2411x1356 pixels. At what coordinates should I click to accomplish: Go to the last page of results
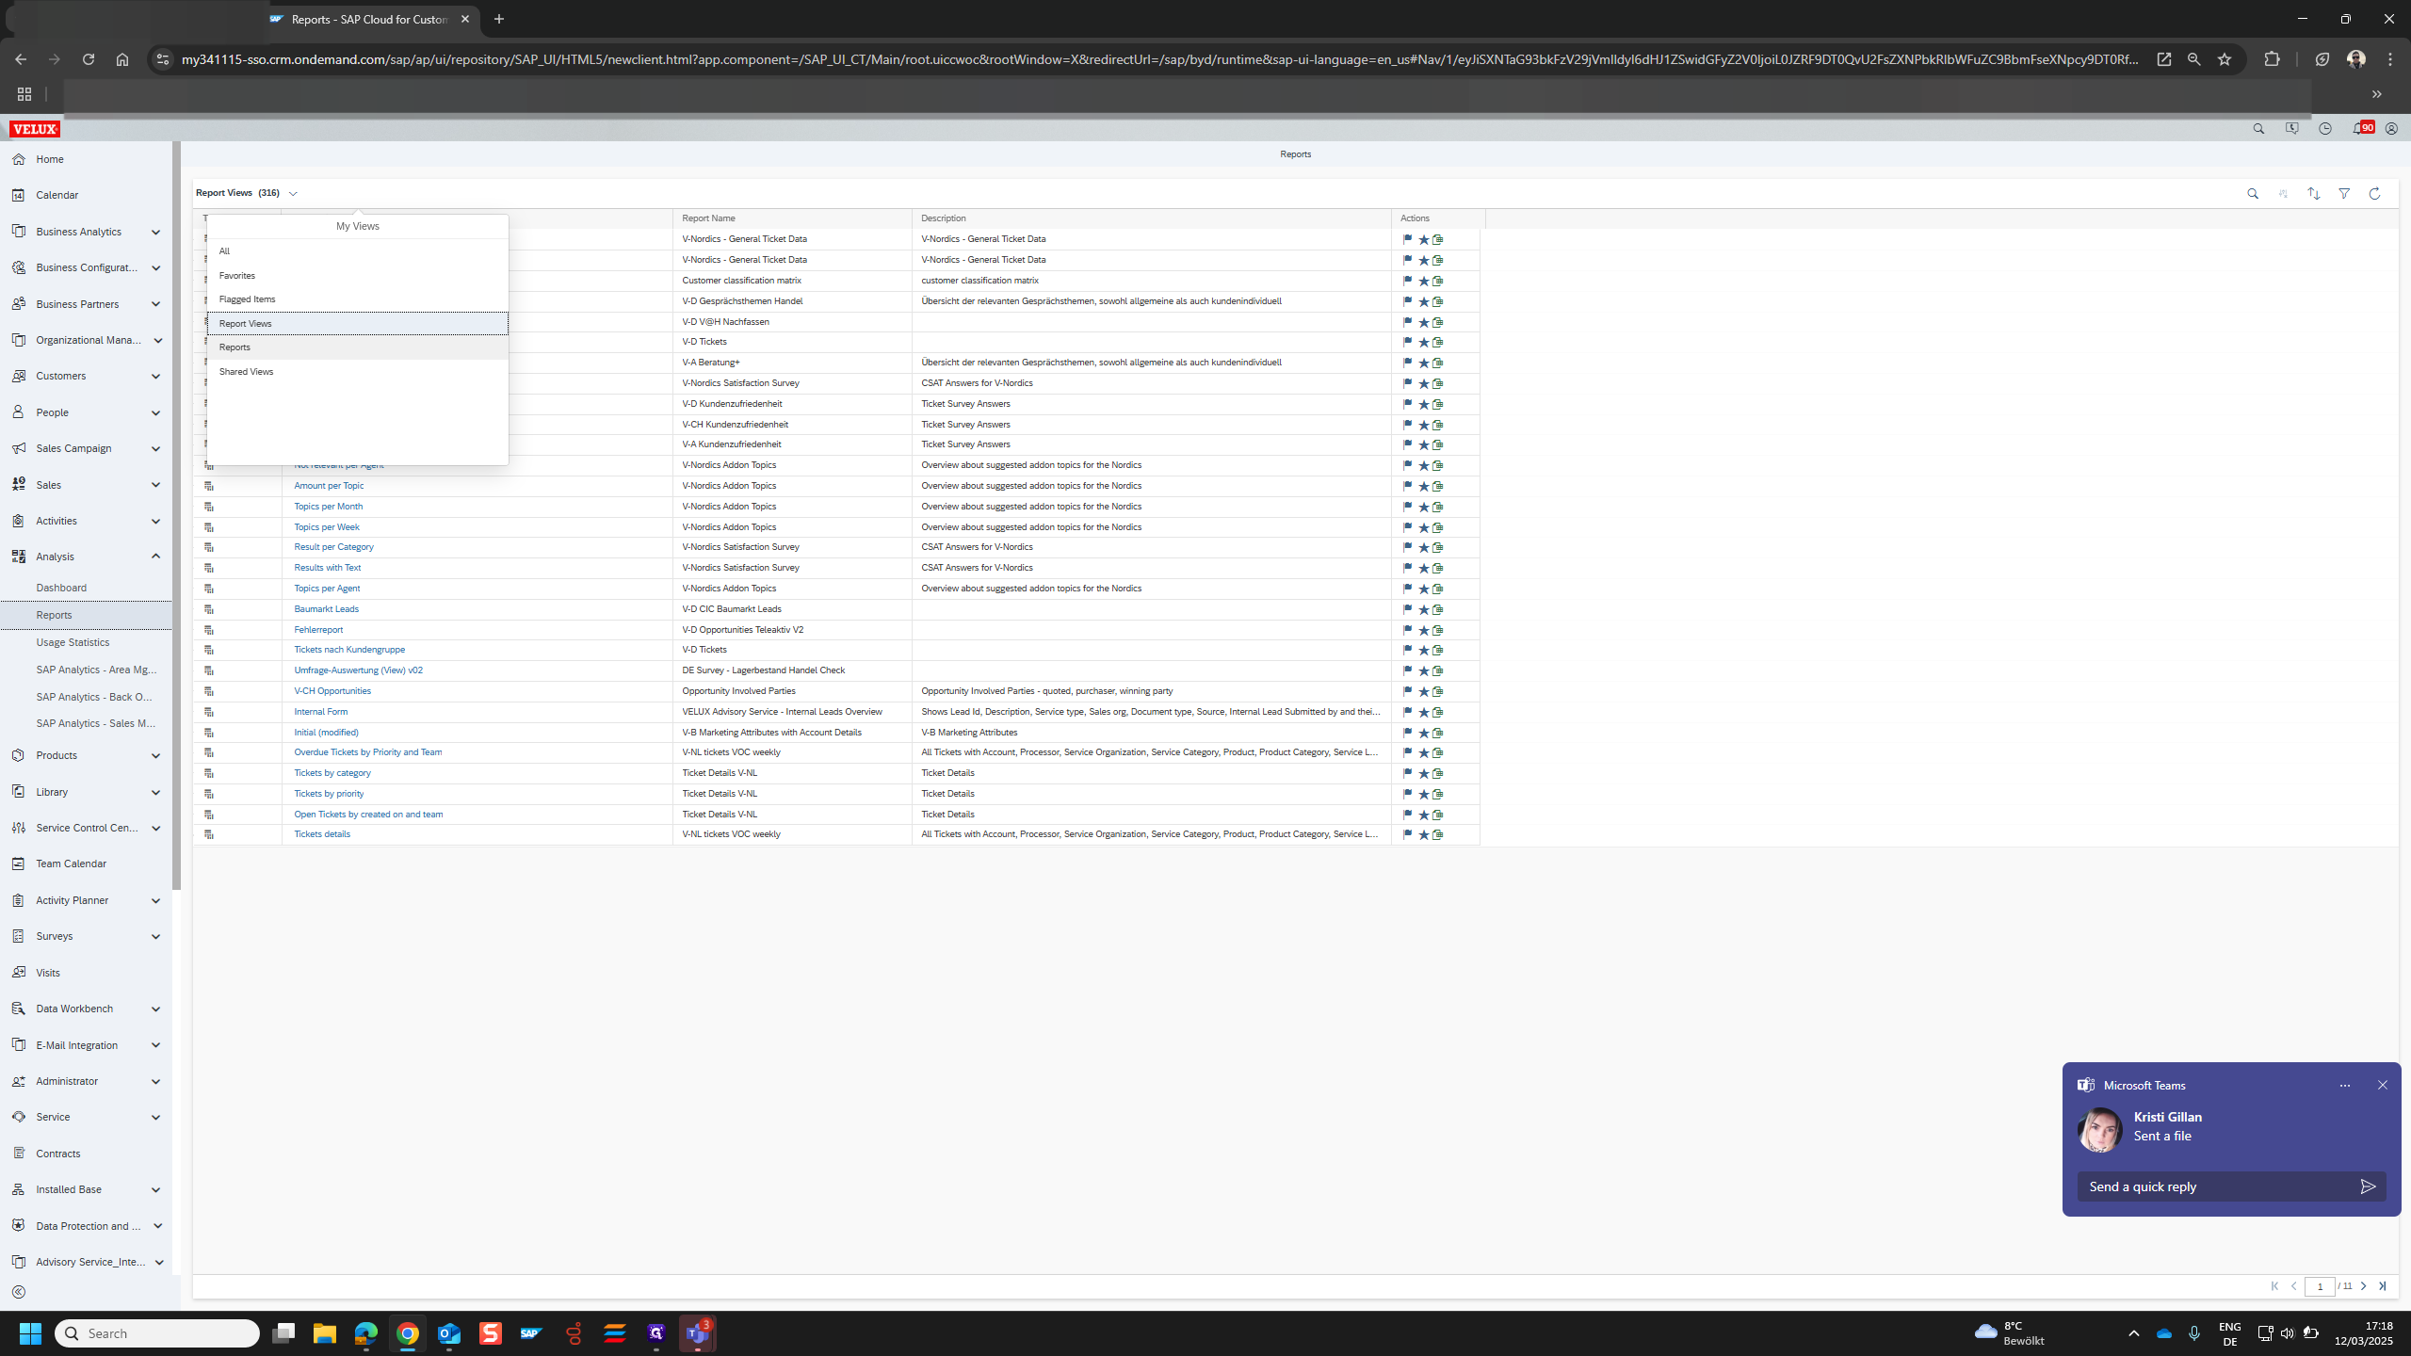(x=2382, y=1285)
